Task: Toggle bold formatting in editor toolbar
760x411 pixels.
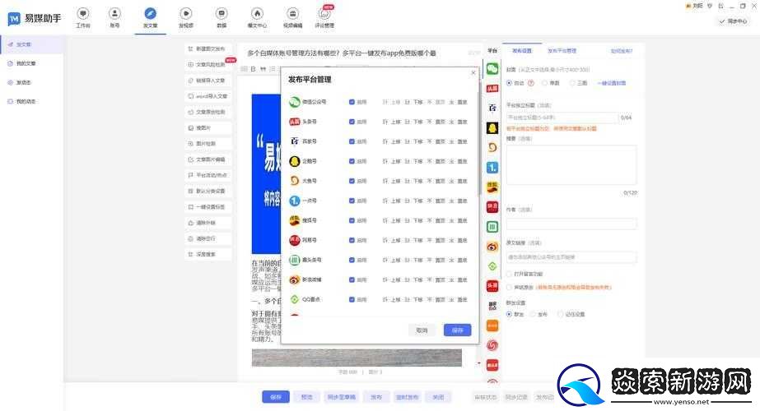Action: coord(253,69)
